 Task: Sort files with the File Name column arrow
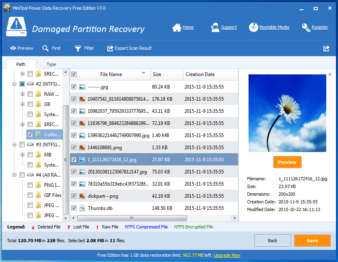144,74
